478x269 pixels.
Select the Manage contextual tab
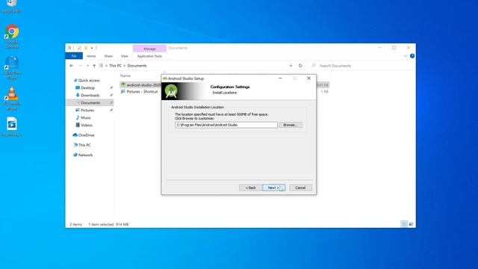149,49
